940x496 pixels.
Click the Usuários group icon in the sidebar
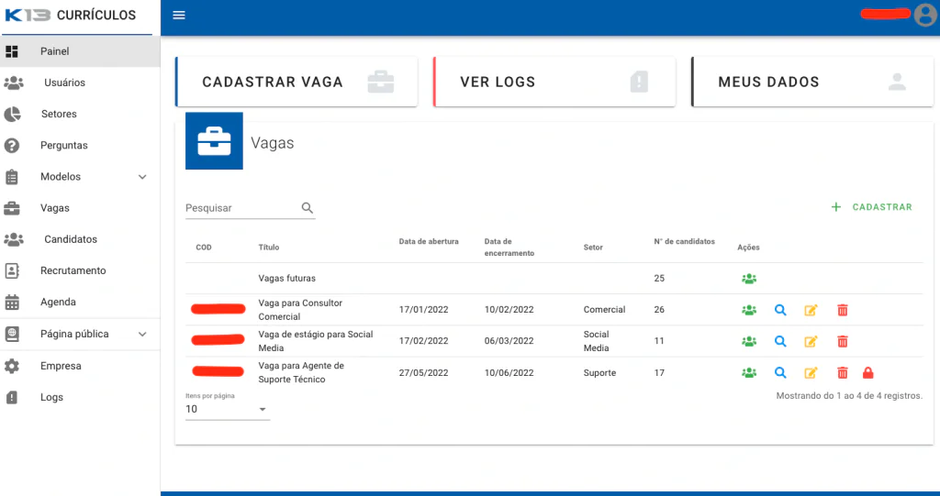13,83
